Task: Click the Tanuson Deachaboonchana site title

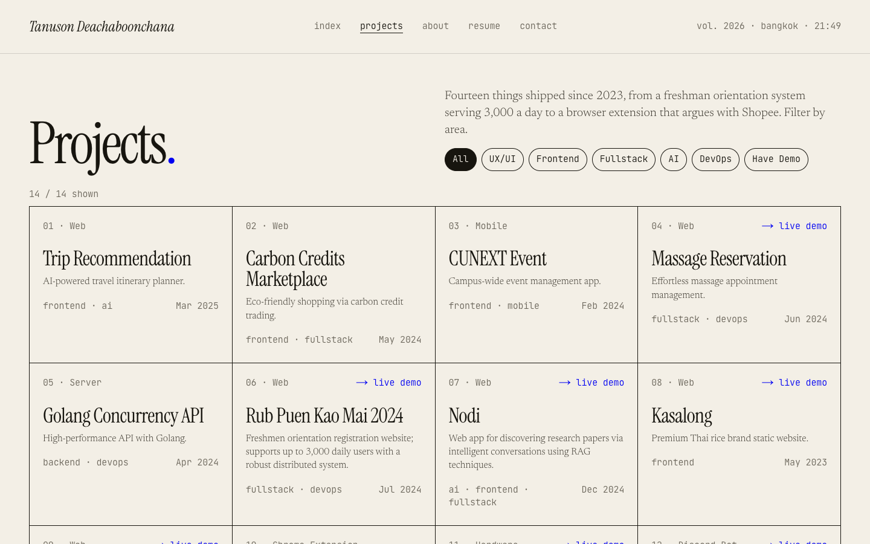Action: point(101,27)
